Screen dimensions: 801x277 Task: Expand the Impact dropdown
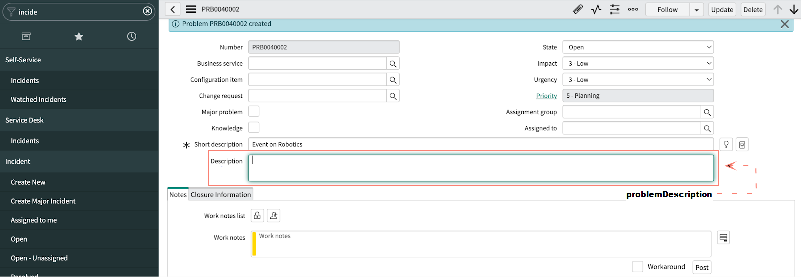click(x=638, y=63)
